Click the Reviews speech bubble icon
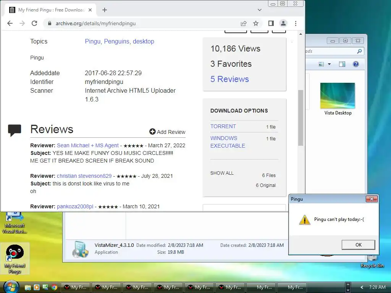Image resolution: width=391 pixels, height=293 pixels. 15,130
